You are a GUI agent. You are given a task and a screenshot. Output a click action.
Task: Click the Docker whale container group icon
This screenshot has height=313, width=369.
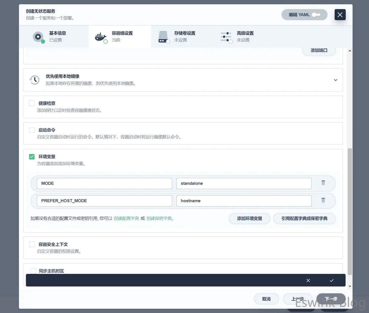click(x=101, y=37)
